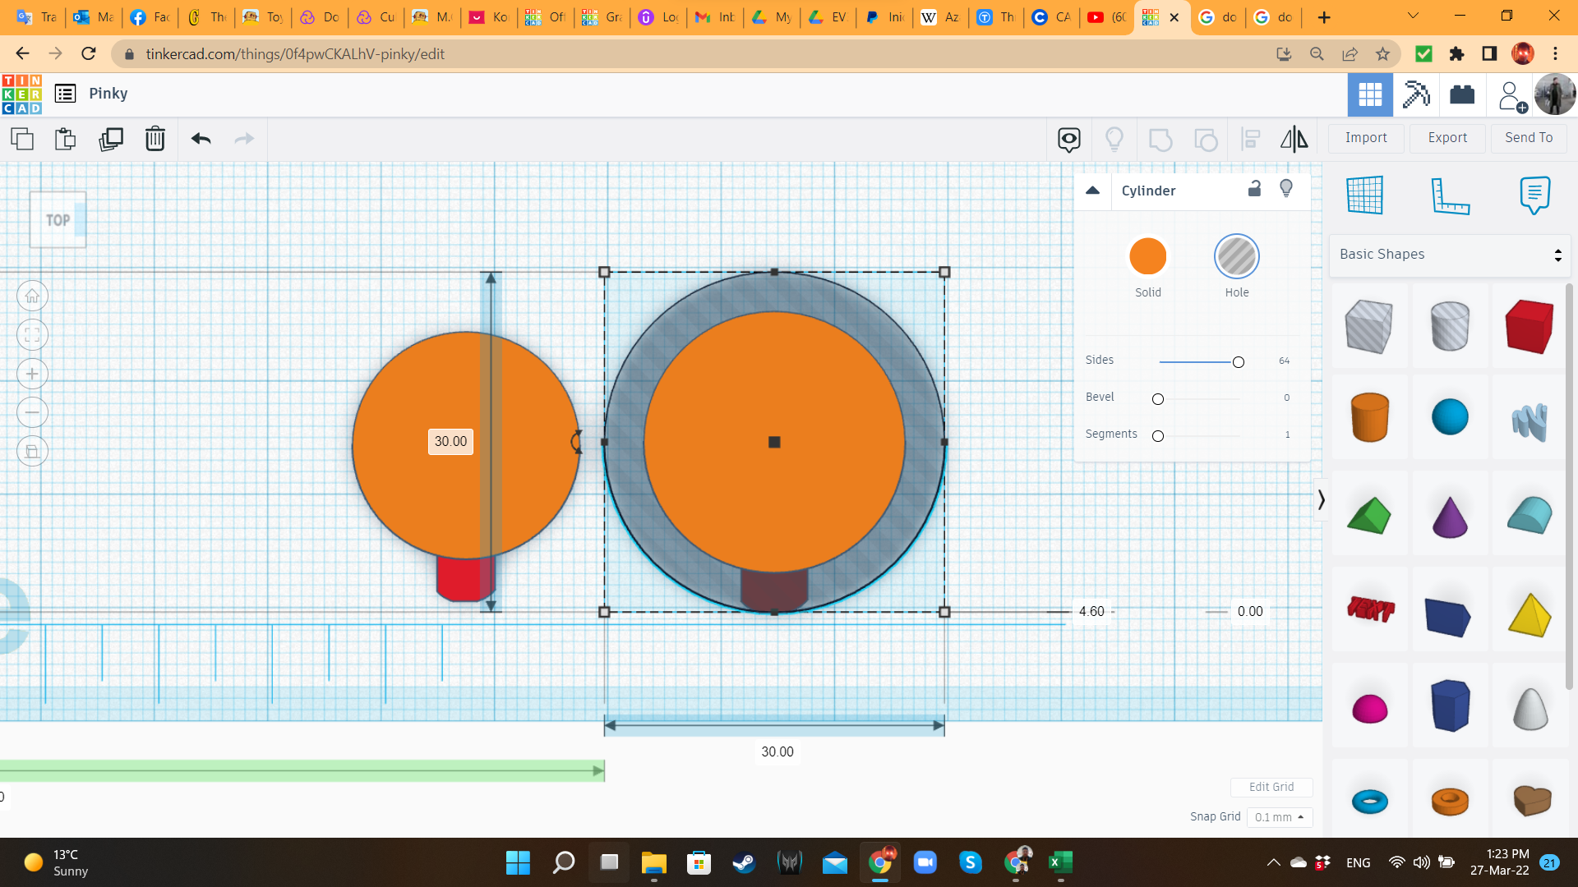Open the Basic Shapes dropdown

point(1450,255)
